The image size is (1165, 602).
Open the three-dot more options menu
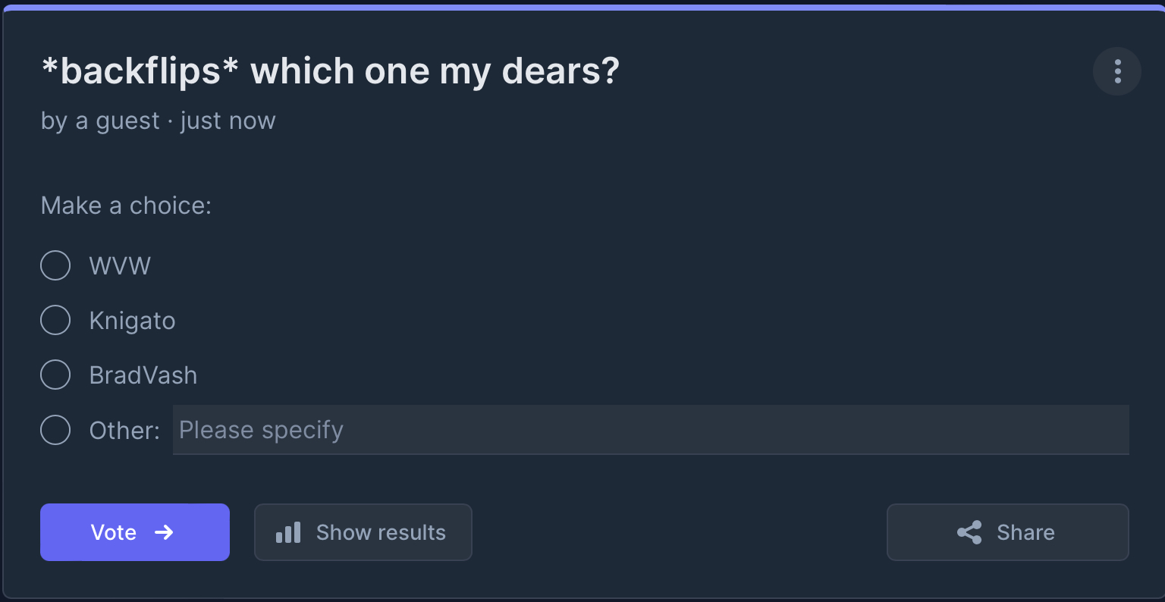1116,71
